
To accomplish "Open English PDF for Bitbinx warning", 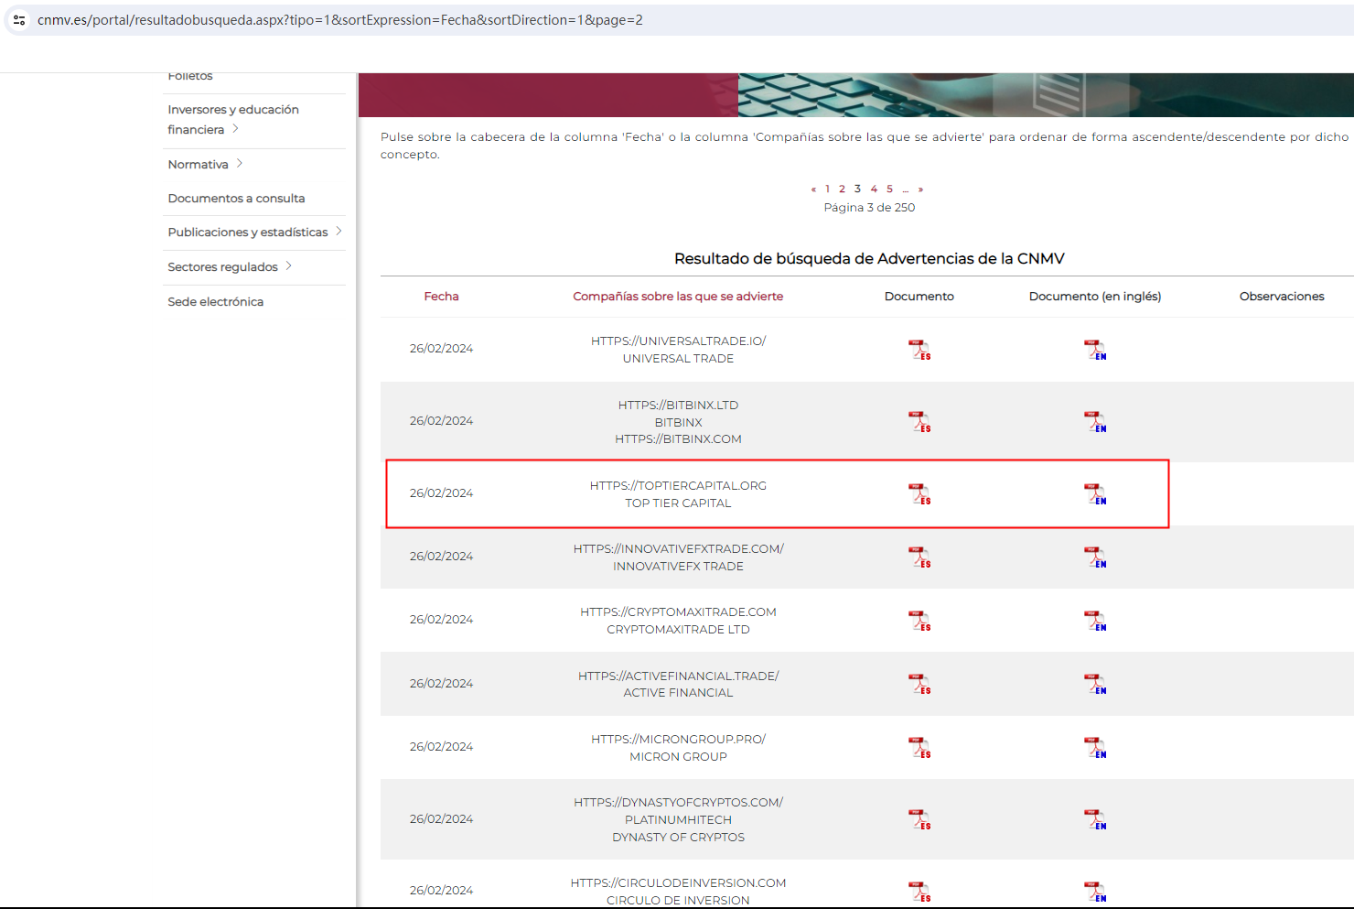I will (1094, 422).
